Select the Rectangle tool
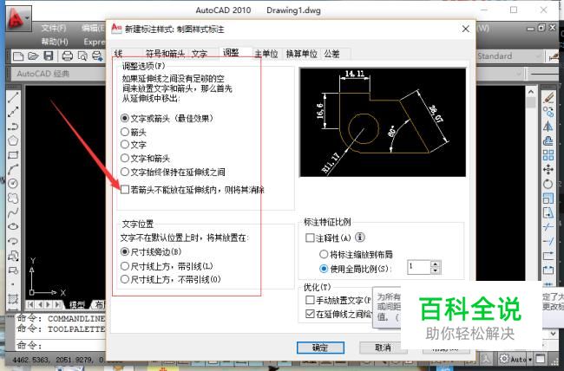564x371 pixels. point(13,155)
